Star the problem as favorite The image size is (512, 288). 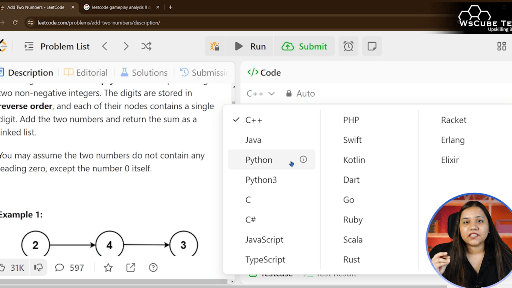click(108, 268)
